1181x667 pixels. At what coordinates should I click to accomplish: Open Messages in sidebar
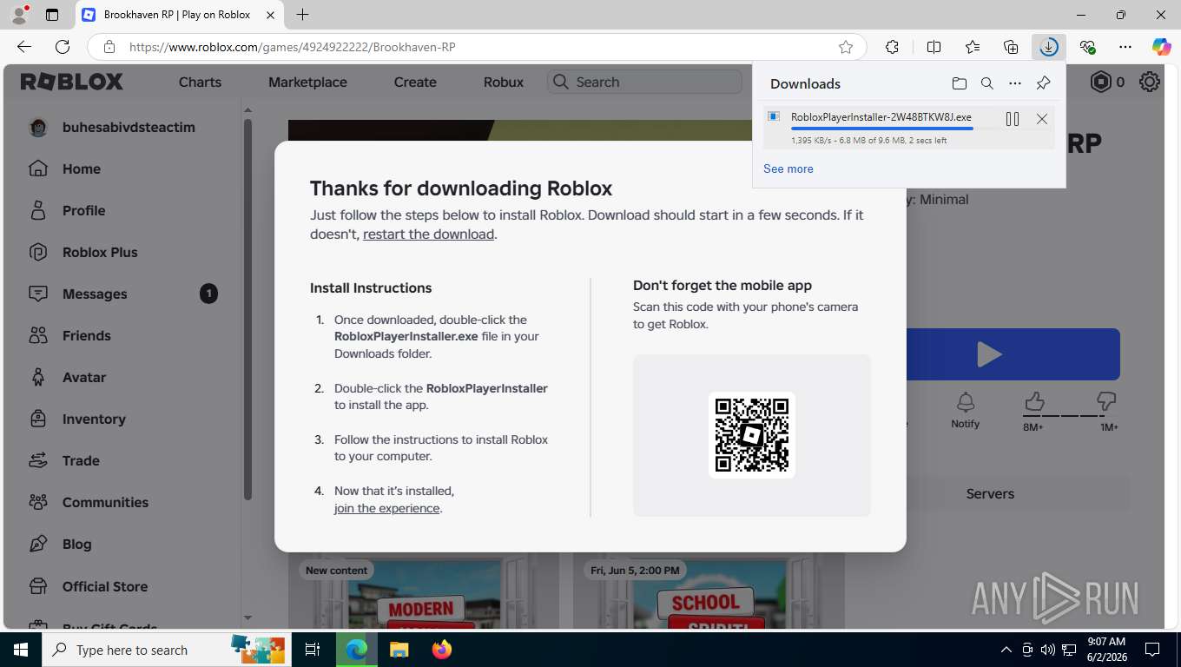[x=122, y=294]
